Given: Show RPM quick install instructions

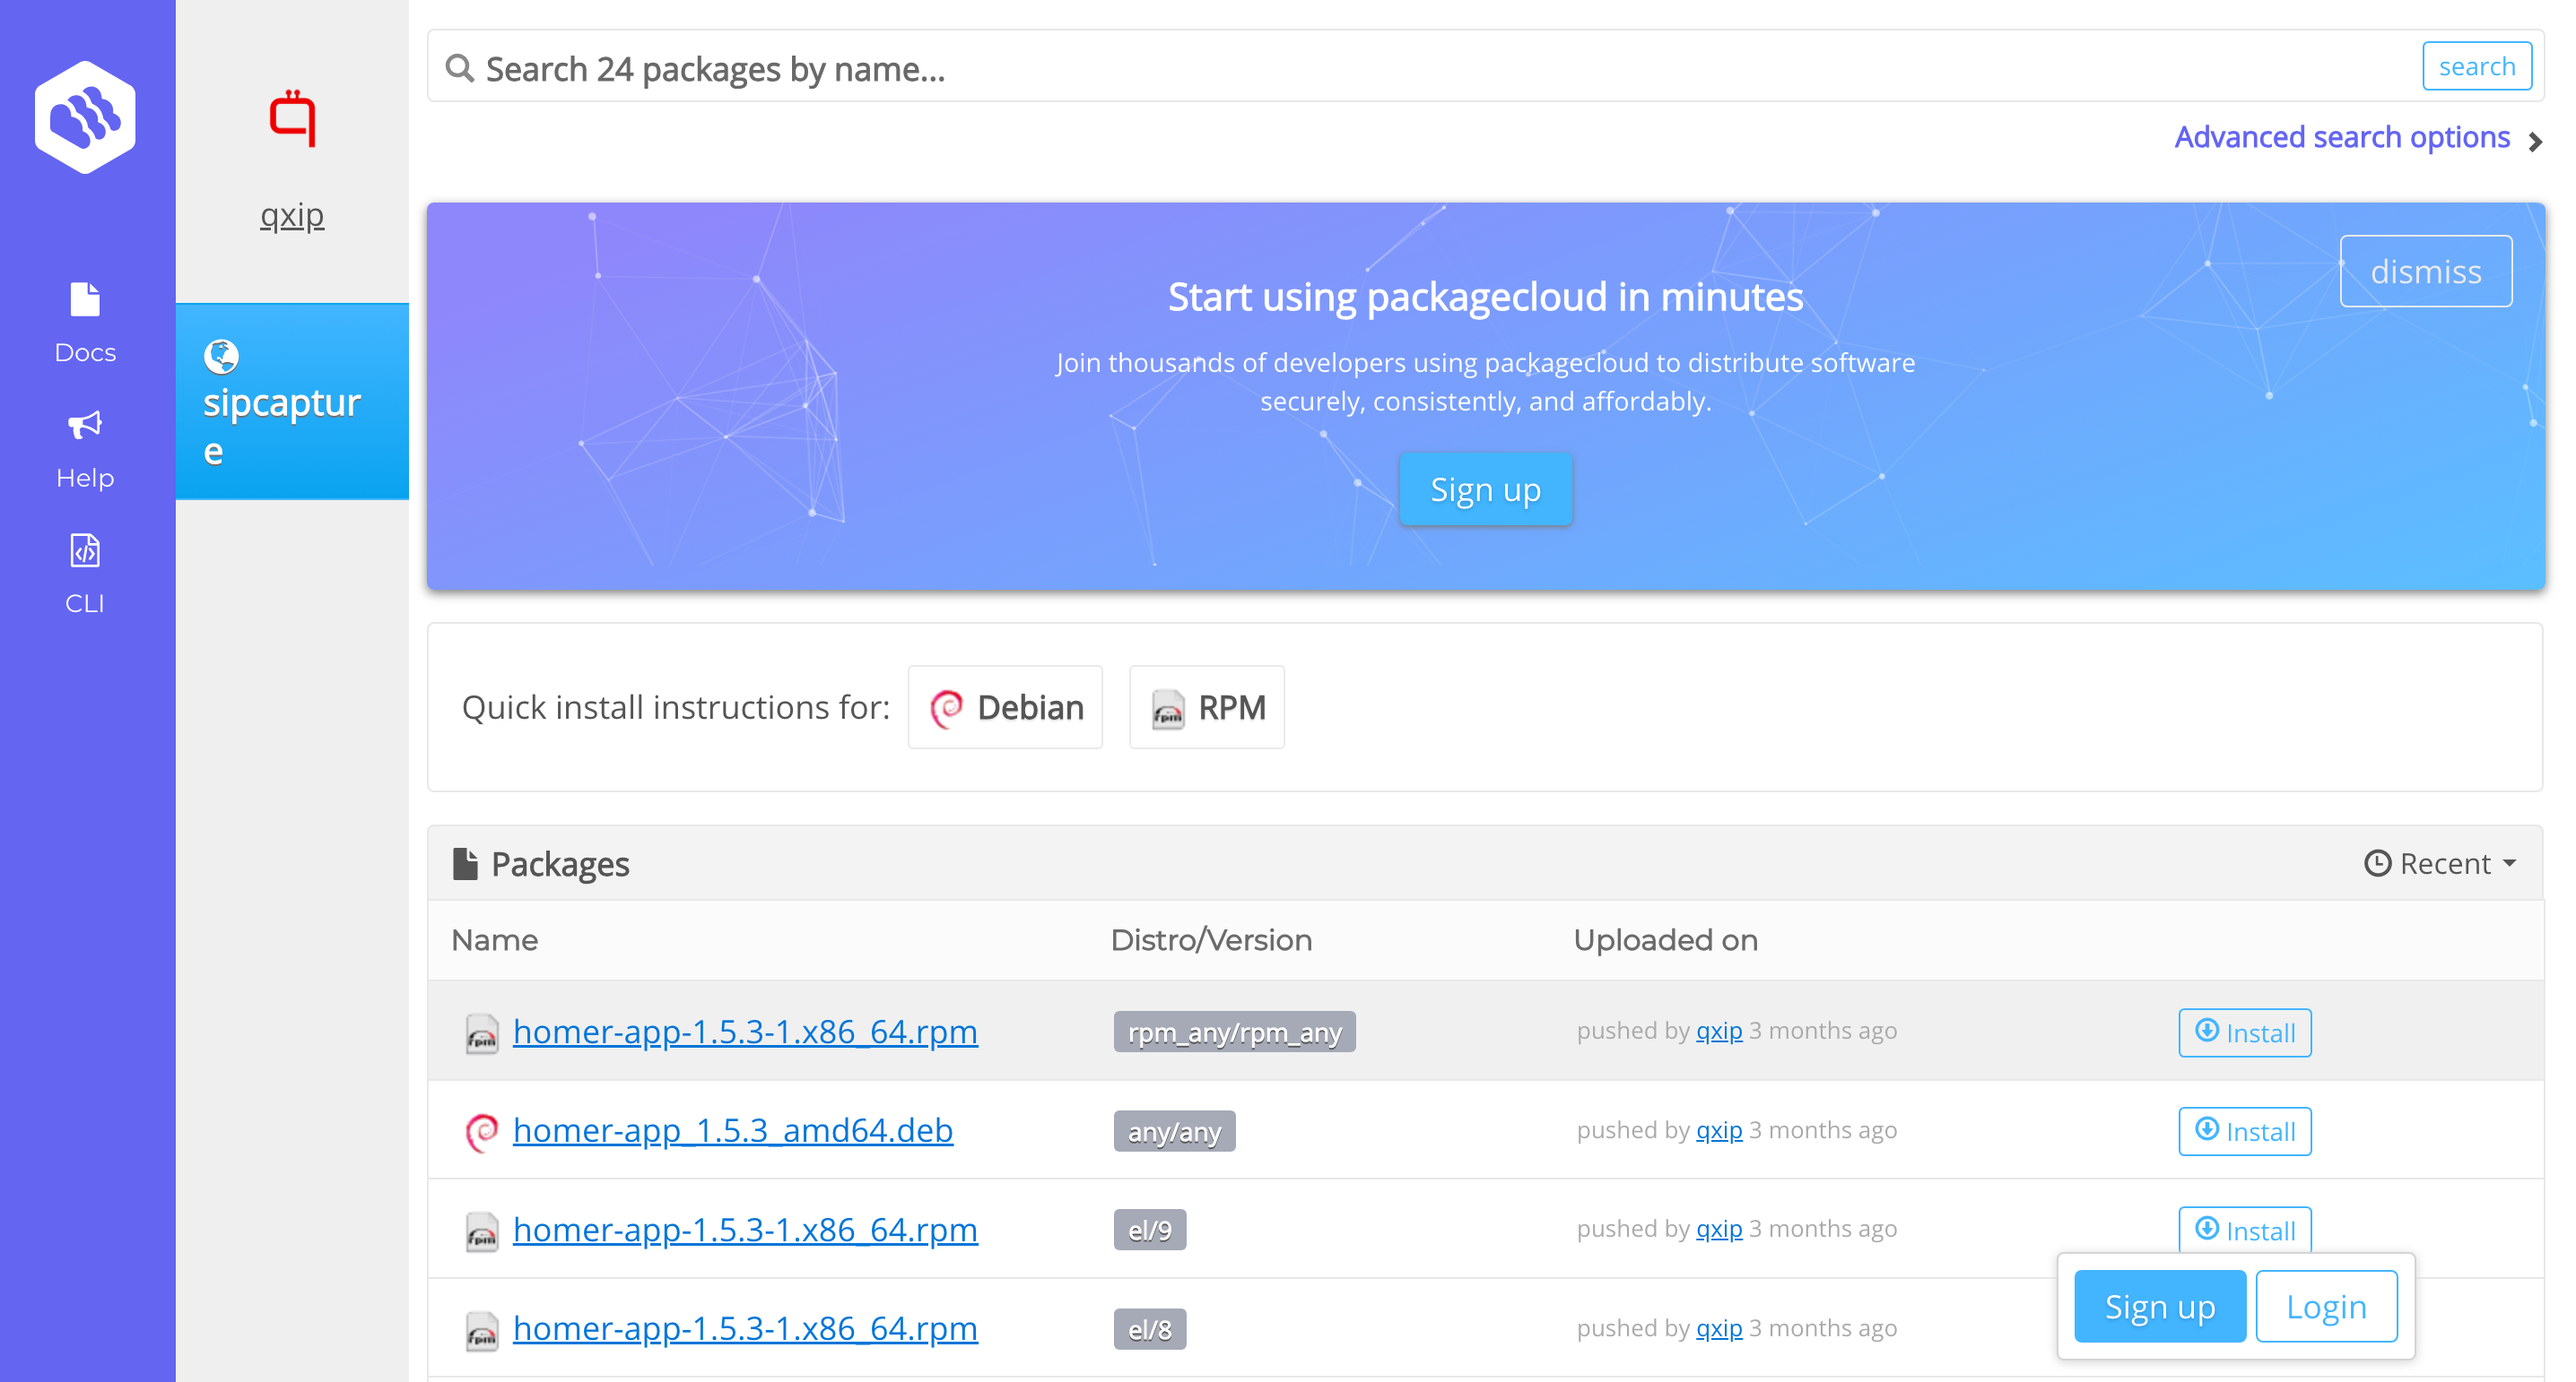Looking at the screenshot, I should (1206, 707).
